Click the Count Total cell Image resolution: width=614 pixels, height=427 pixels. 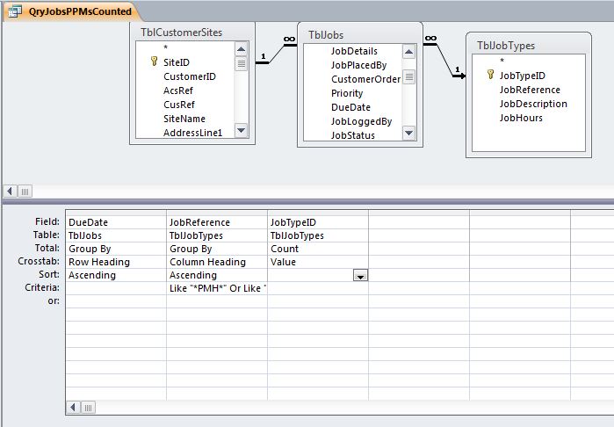318,249
